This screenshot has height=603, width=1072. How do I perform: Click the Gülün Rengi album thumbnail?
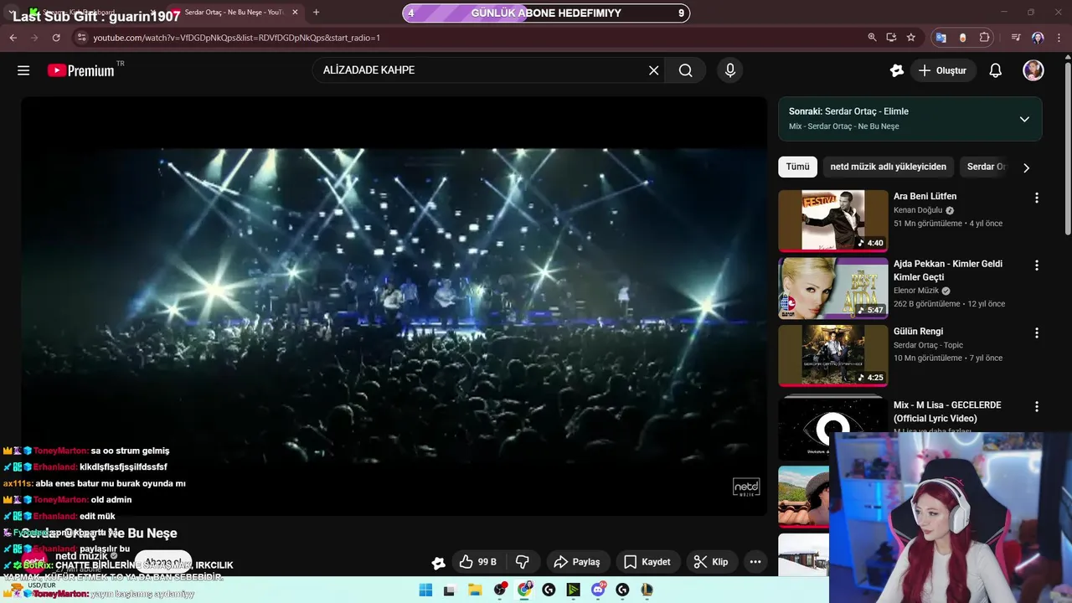[832, 355]
